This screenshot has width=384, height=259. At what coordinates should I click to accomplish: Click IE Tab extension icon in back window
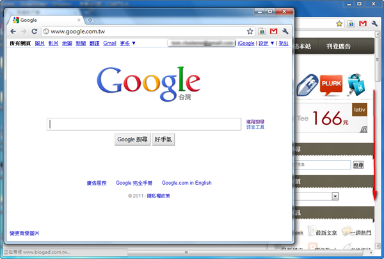tap(351, 24)
